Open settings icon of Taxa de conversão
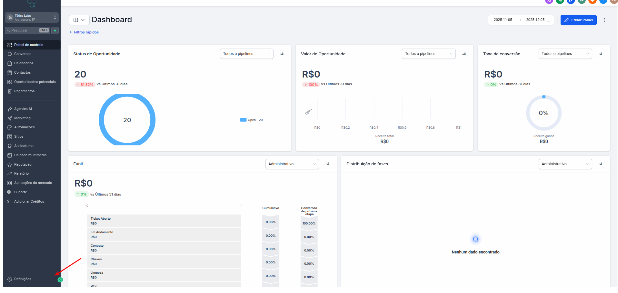This screenshot has height=293, width=618. pos(601,54)
